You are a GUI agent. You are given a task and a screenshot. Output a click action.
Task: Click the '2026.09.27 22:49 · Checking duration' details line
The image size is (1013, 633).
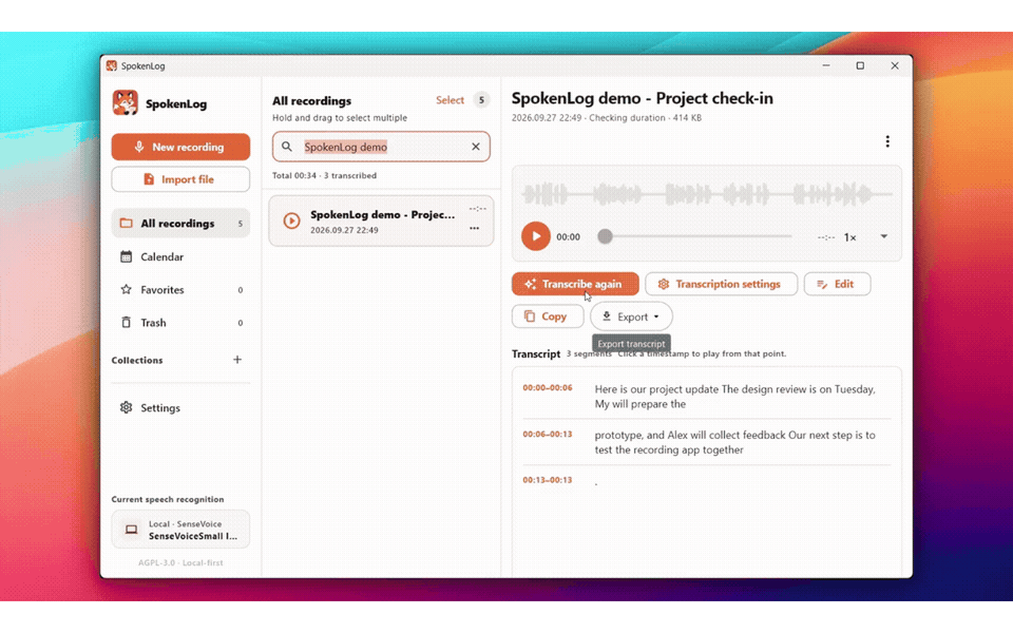point(607,118)
